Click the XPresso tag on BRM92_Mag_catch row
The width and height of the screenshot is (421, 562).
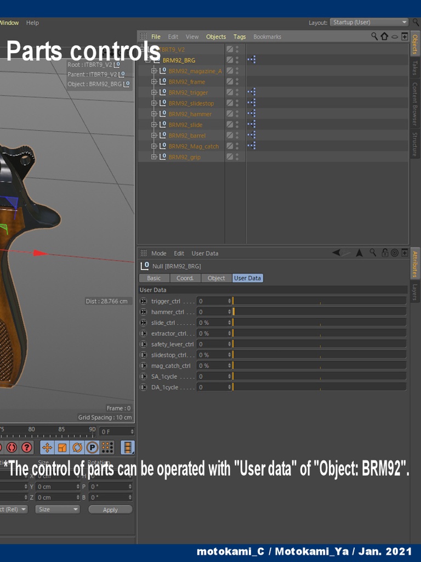click(x=251, y=145)
